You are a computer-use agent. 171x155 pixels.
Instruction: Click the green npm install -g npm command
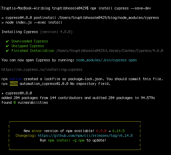coord(66,141)
